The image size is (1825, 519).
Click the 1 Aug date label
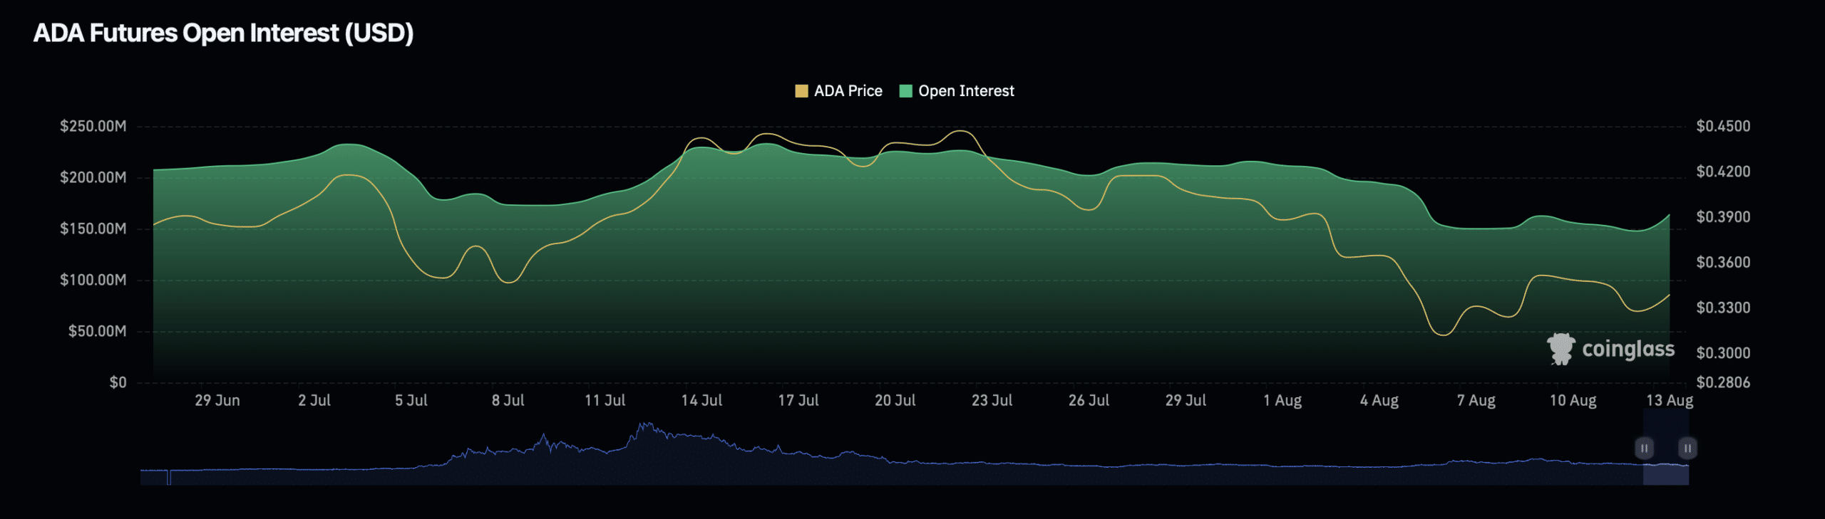(x=1282, y=401)
